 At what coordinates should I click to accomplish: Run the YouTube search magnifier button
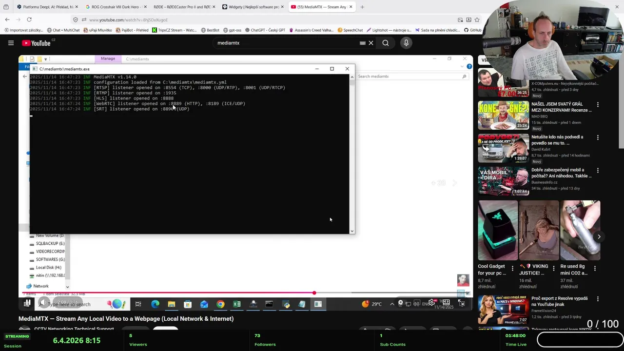[386, 43]
